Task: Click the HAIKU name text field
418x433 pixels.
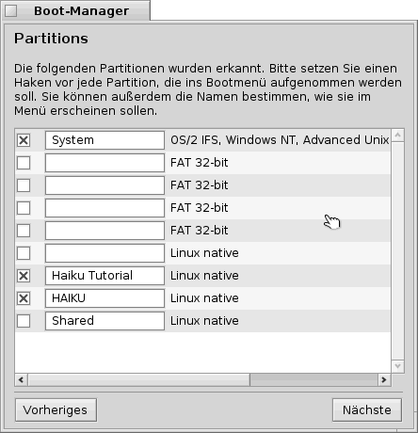Action: pos(104,298)
